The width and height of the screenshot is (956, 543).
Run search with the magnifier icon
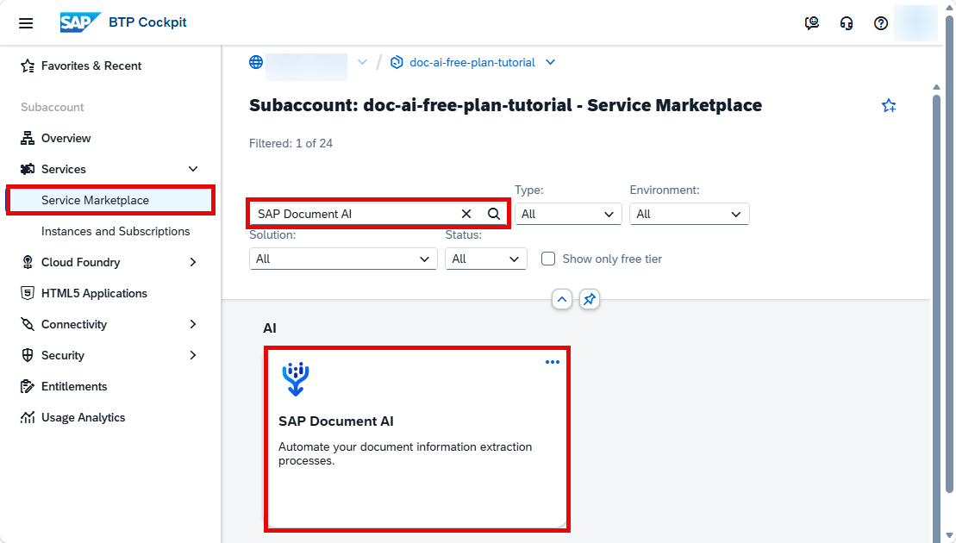click(494, 214)
